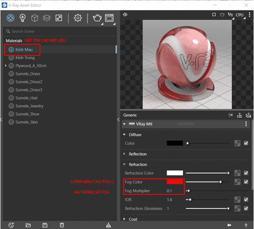The image size is (254, 229).
Task: Open the Fog Color texture slot
Action: (237, 182)
